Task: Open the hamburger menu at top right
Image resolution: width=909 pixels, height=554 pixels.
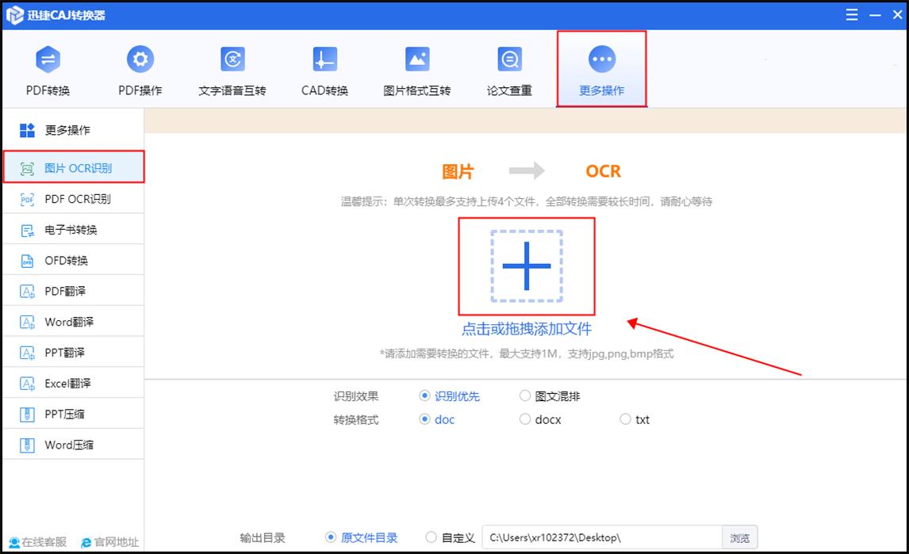Action: (851, 14)
